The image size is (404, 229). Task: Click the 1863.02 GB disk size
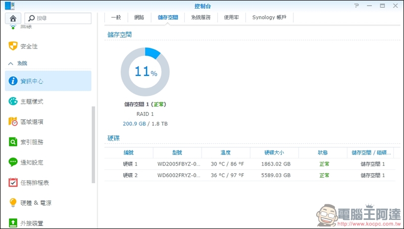(x=276, y=164)
